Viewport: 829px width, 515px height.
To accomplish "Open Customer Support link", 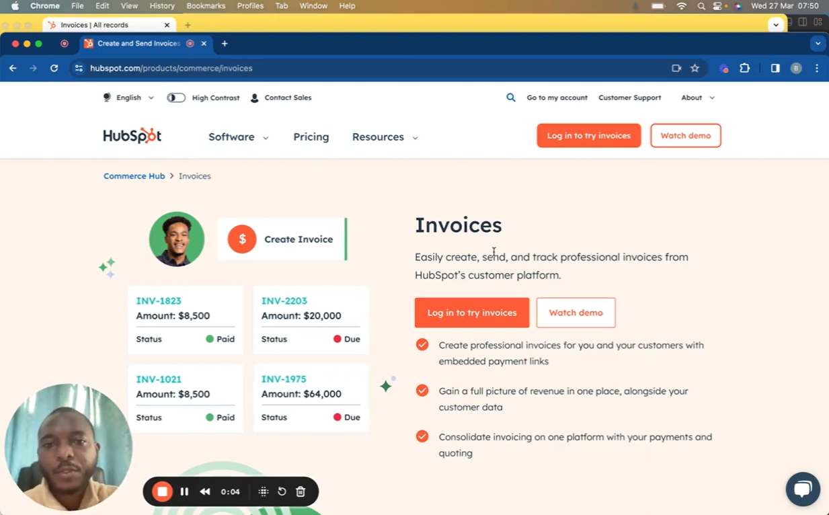I will tap(630, 97).
